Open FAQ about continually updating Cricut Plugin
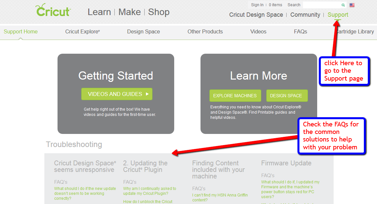This screenshot has height=204, width=377. coord(150,191)
